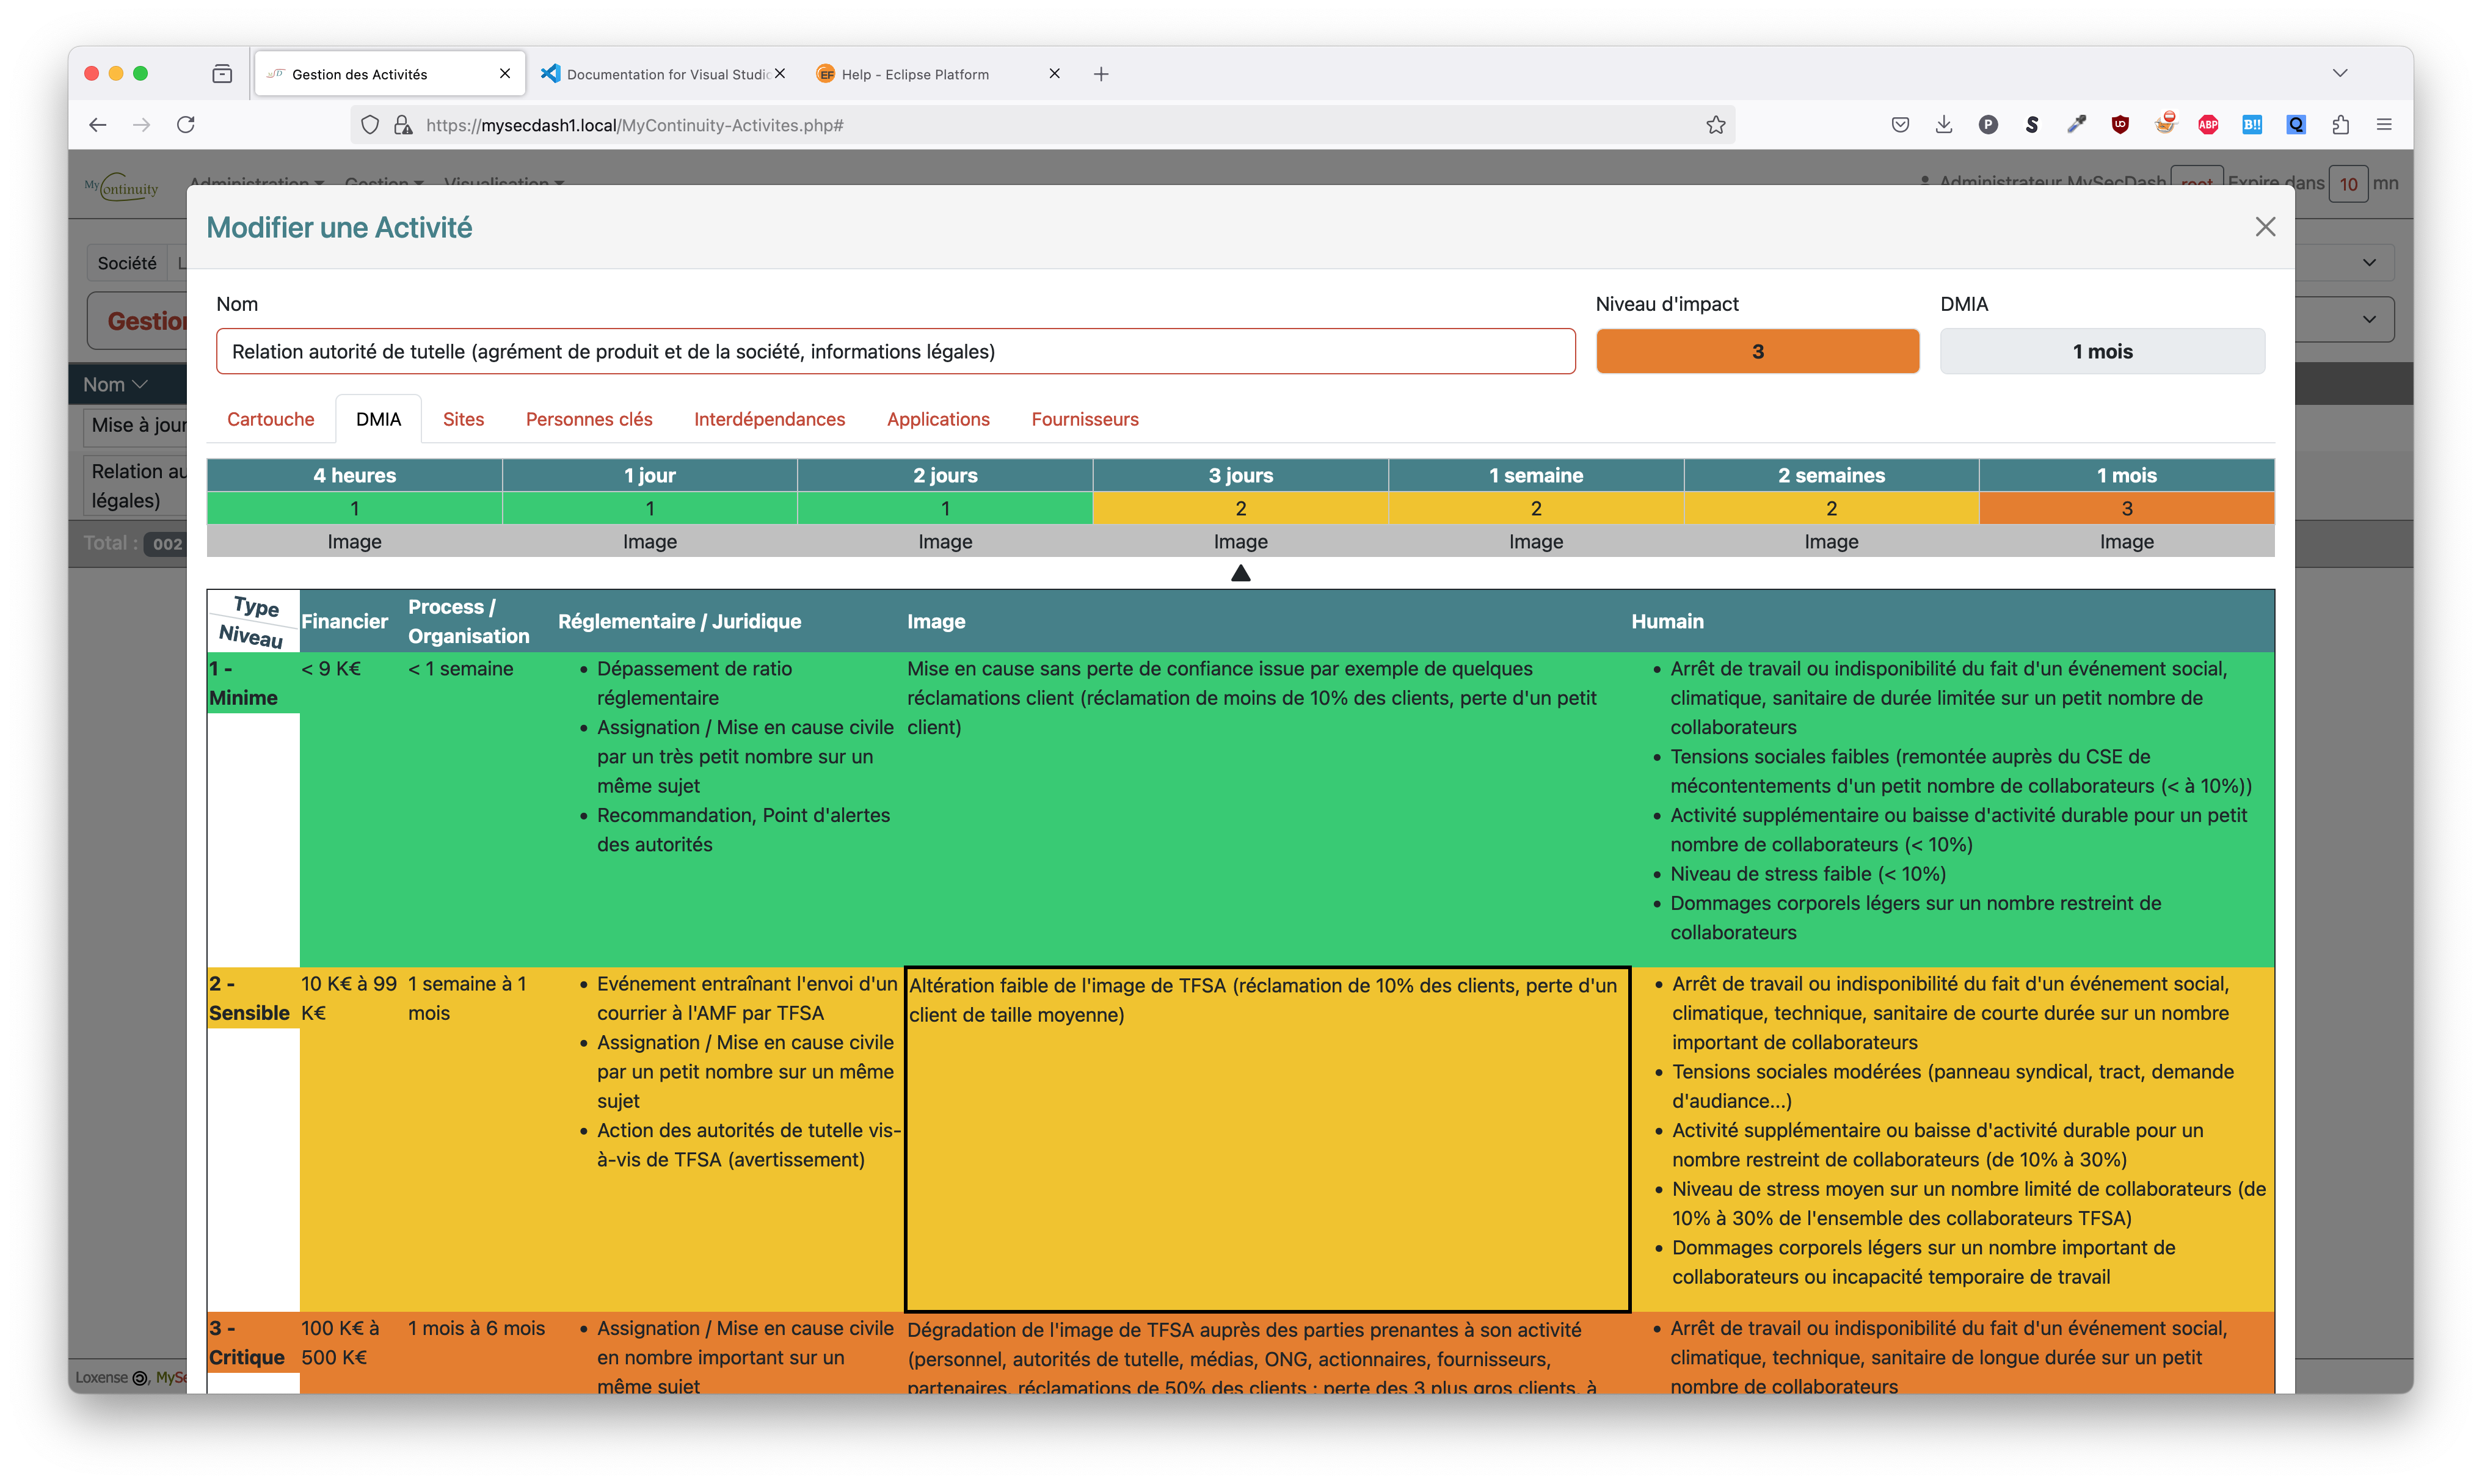The width and height of the screenshot is (2482, 1484).
Task: Select the 1 jour column header
Action: [650, 475]
